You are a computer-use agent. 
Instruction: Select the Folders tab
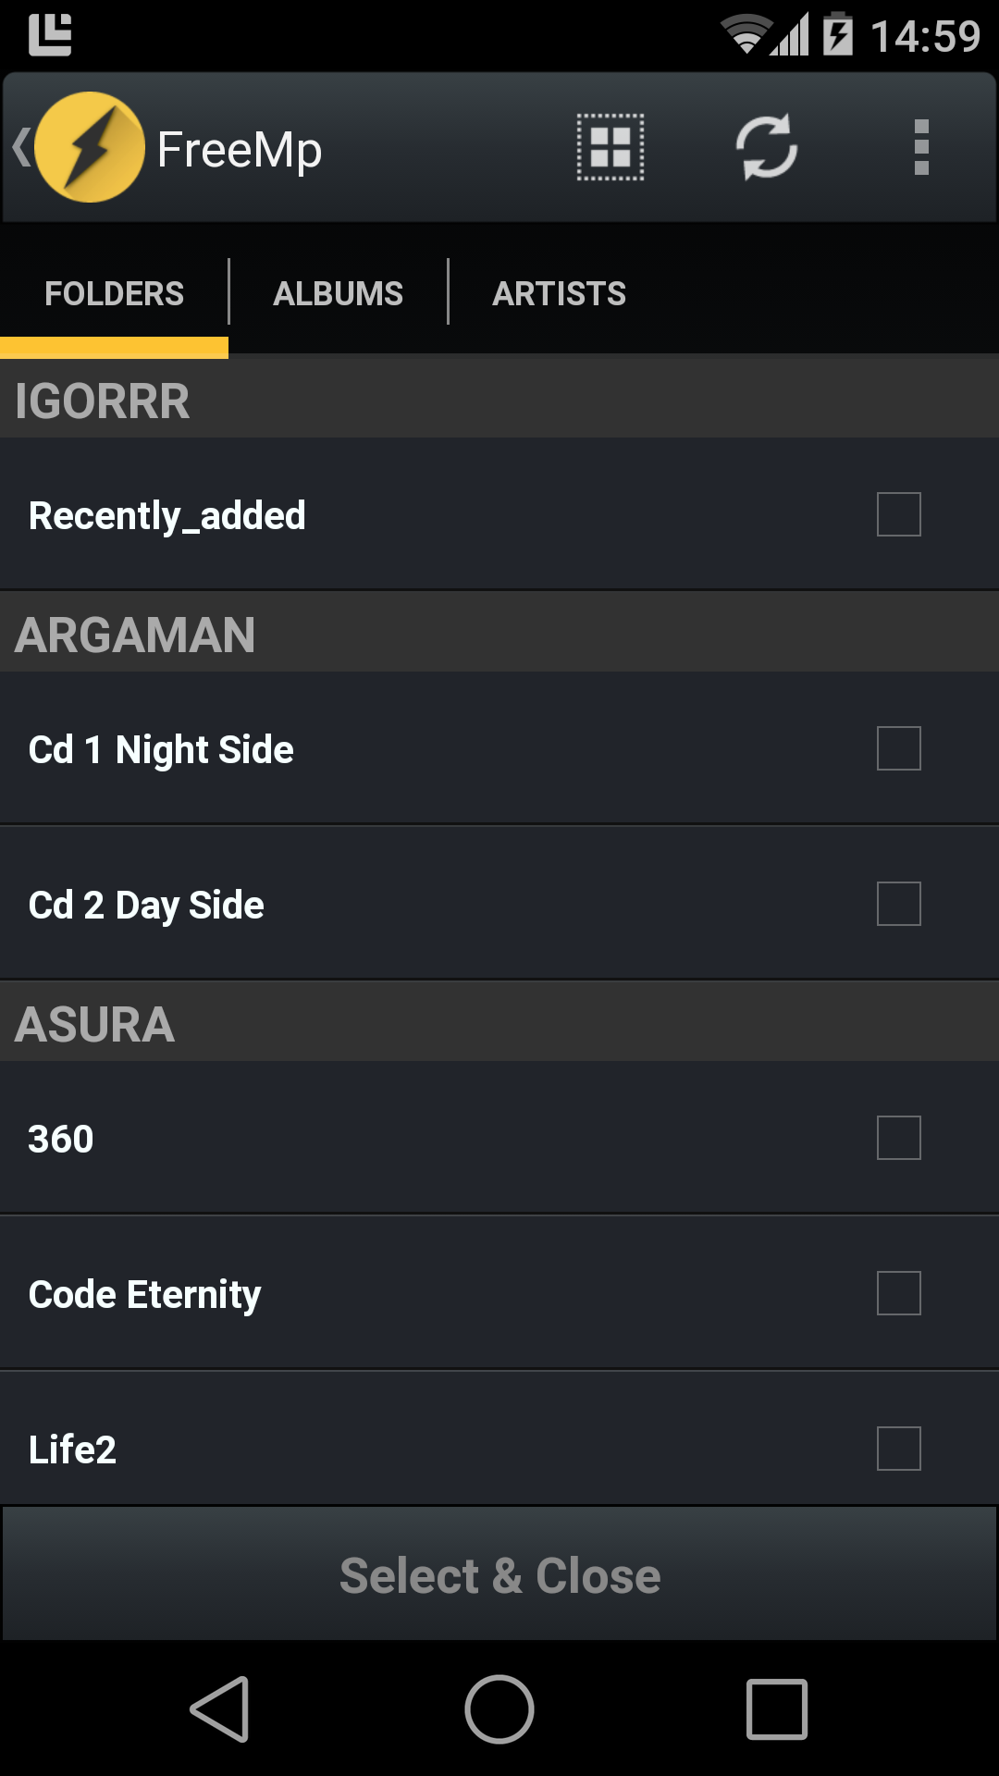(x=114, y=293)
